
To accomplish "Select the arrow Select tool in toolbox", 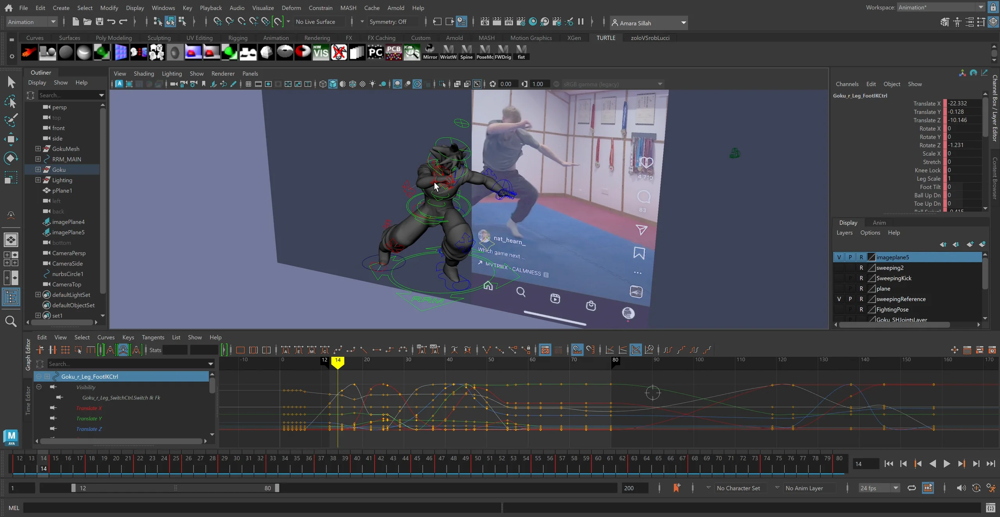I will (11, 82).
